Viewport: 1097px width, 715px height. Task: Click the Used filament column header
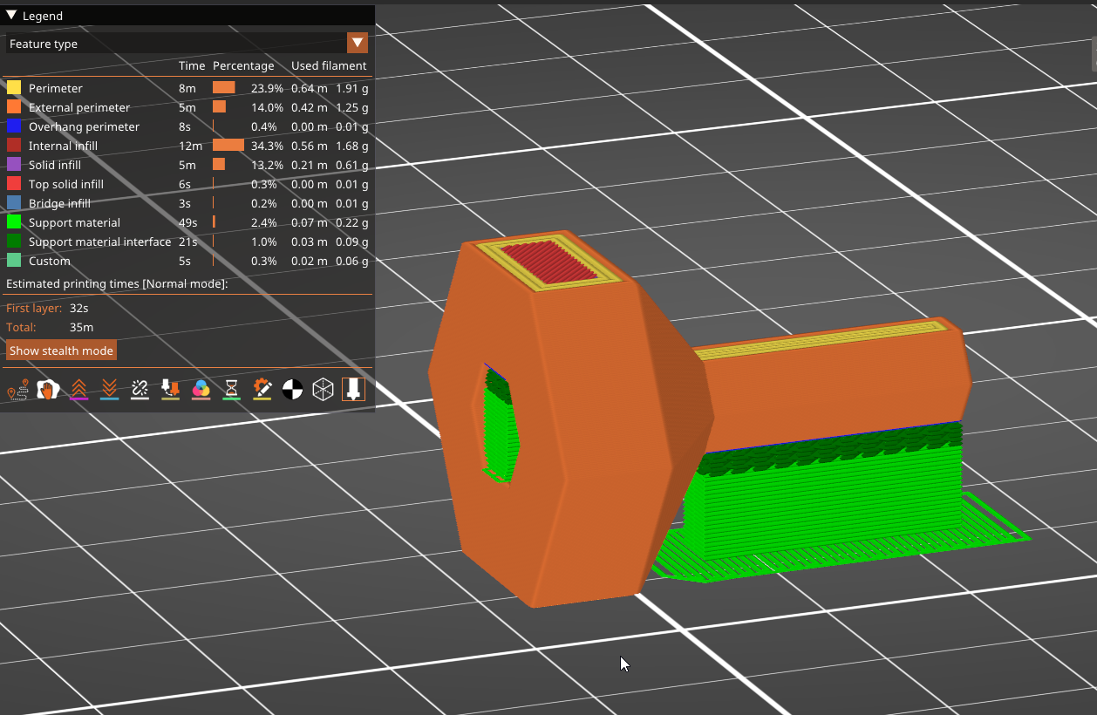click(x=329, y=65)
